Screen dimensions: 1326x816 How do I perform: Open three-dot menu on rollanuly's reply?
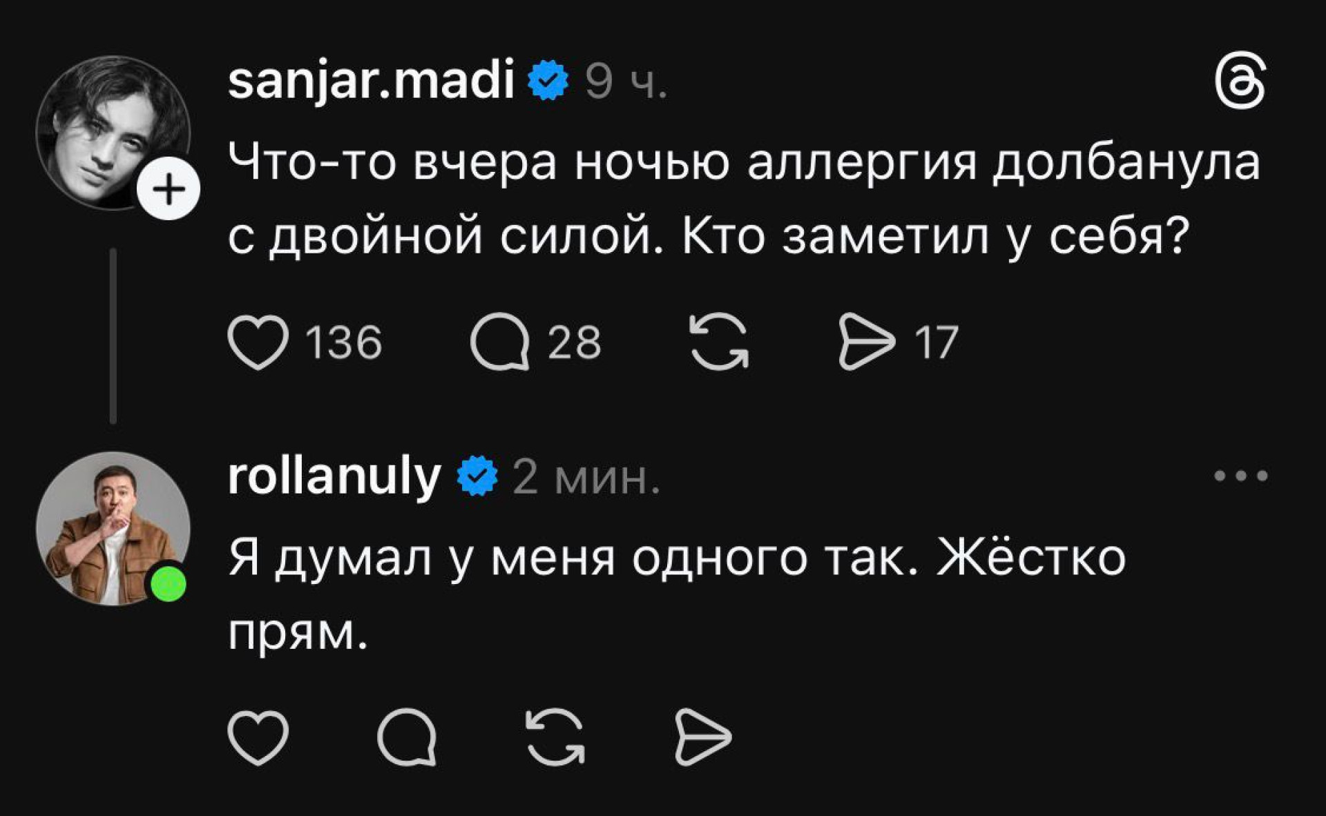[x=1241, y=476]
